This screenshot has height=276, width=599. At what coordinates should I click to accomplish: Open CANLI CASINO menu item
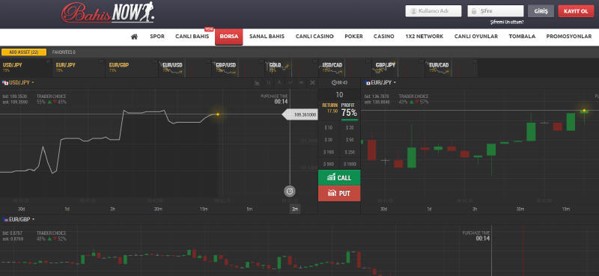314,37
